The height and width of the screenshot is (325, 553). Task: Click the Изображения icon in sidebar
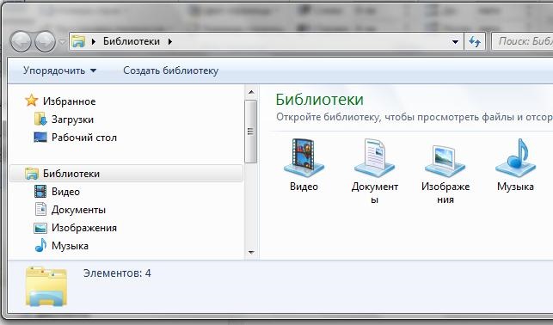(40, 228)
